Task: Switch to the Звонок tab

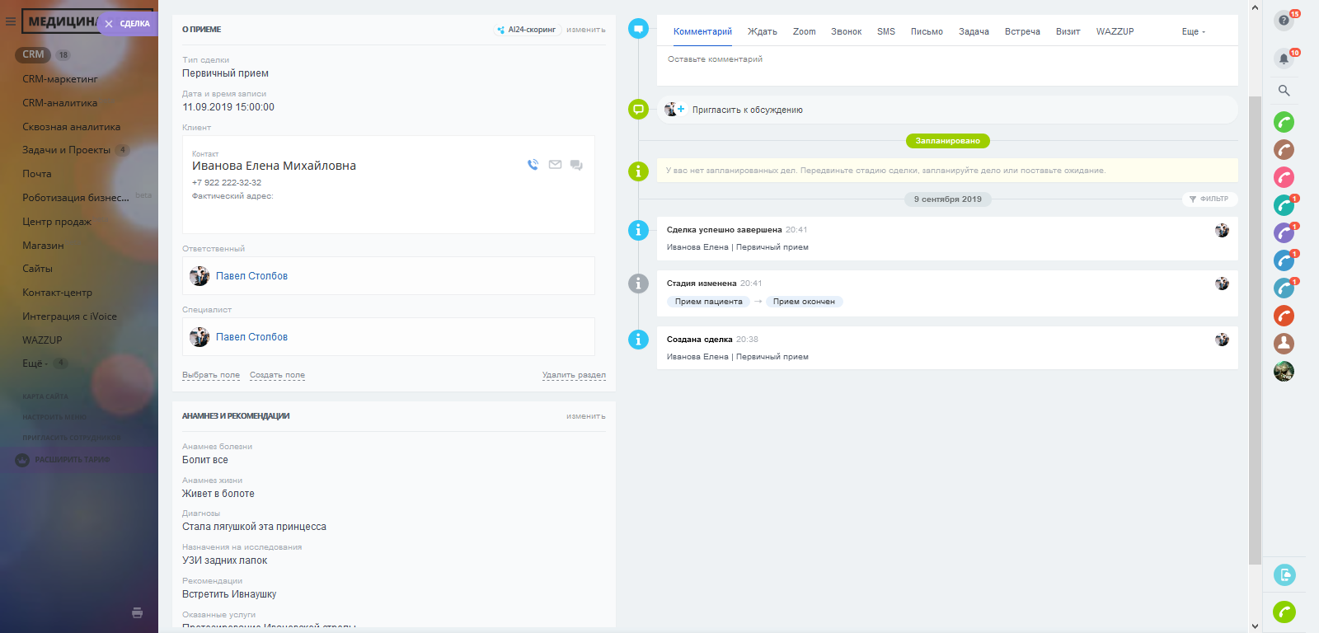Action: [846, 31]
